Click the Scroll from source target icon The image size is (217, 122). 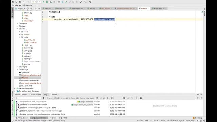click(28, 9)
